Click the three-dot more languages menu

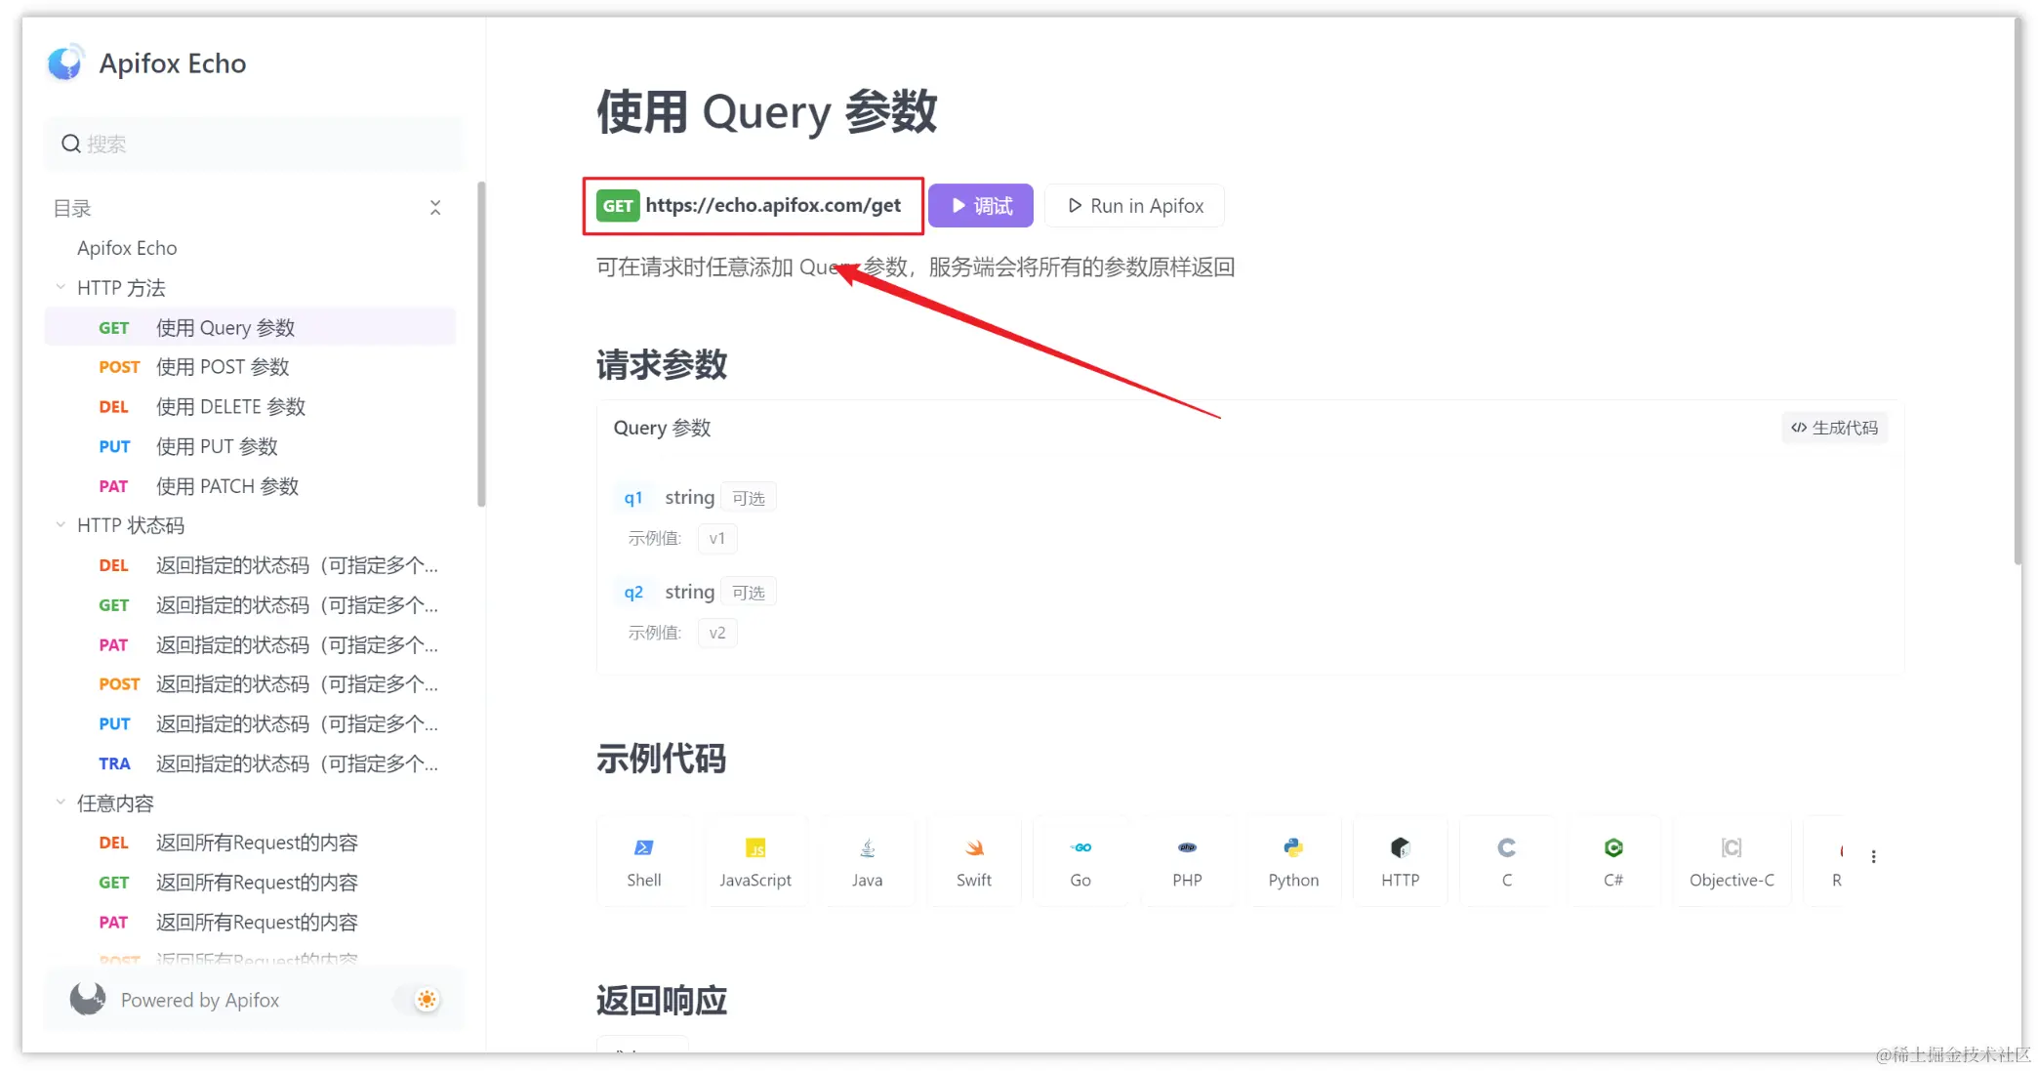[1873, 856]
